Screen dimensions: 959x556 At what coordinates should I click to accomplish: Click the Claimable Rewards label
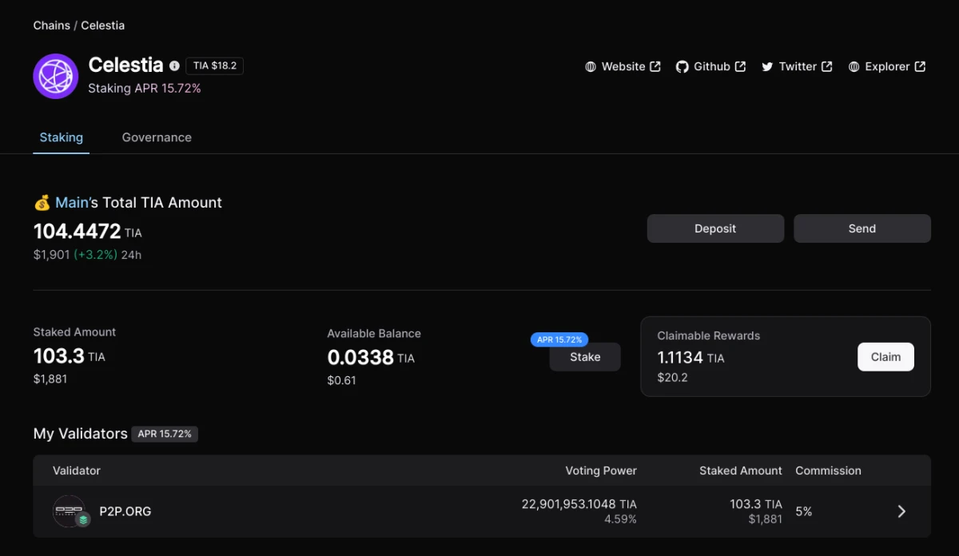click(x=709, y=336)
